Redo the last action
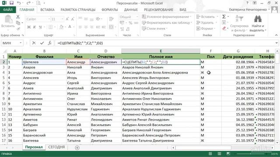280x157 pixels. (x=28, y=3)
